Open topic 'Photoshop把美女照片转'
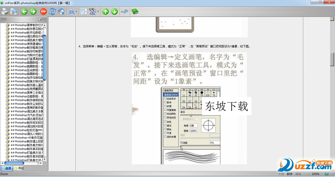The image size is (335, 177). pyautogui.click(x=27, y=81)
